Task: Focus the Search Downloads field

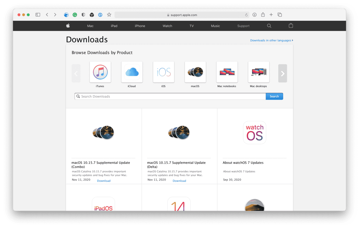Action: 170,96
